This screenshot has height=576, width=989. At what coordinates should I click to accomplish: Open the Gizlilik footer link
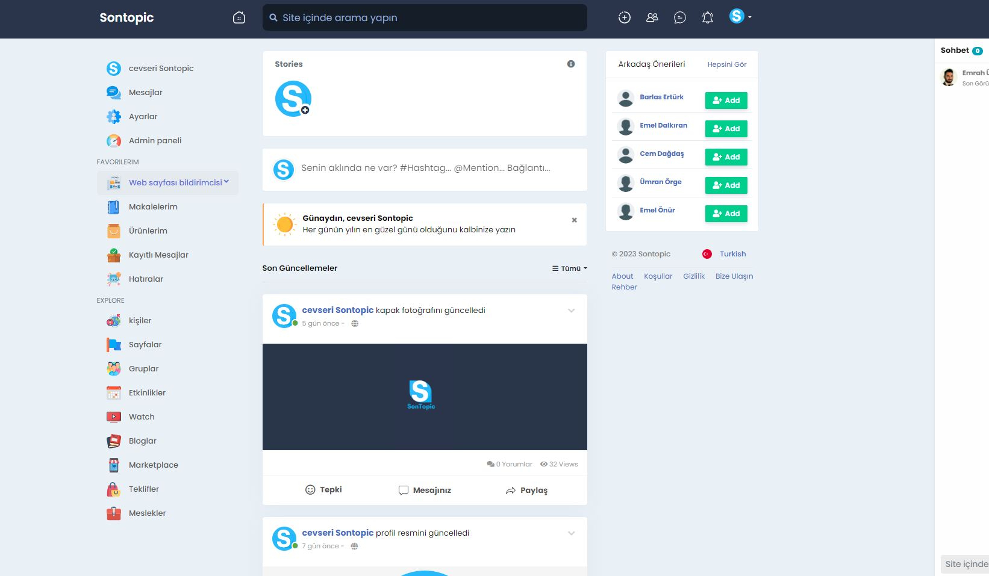tap(694, 276)
